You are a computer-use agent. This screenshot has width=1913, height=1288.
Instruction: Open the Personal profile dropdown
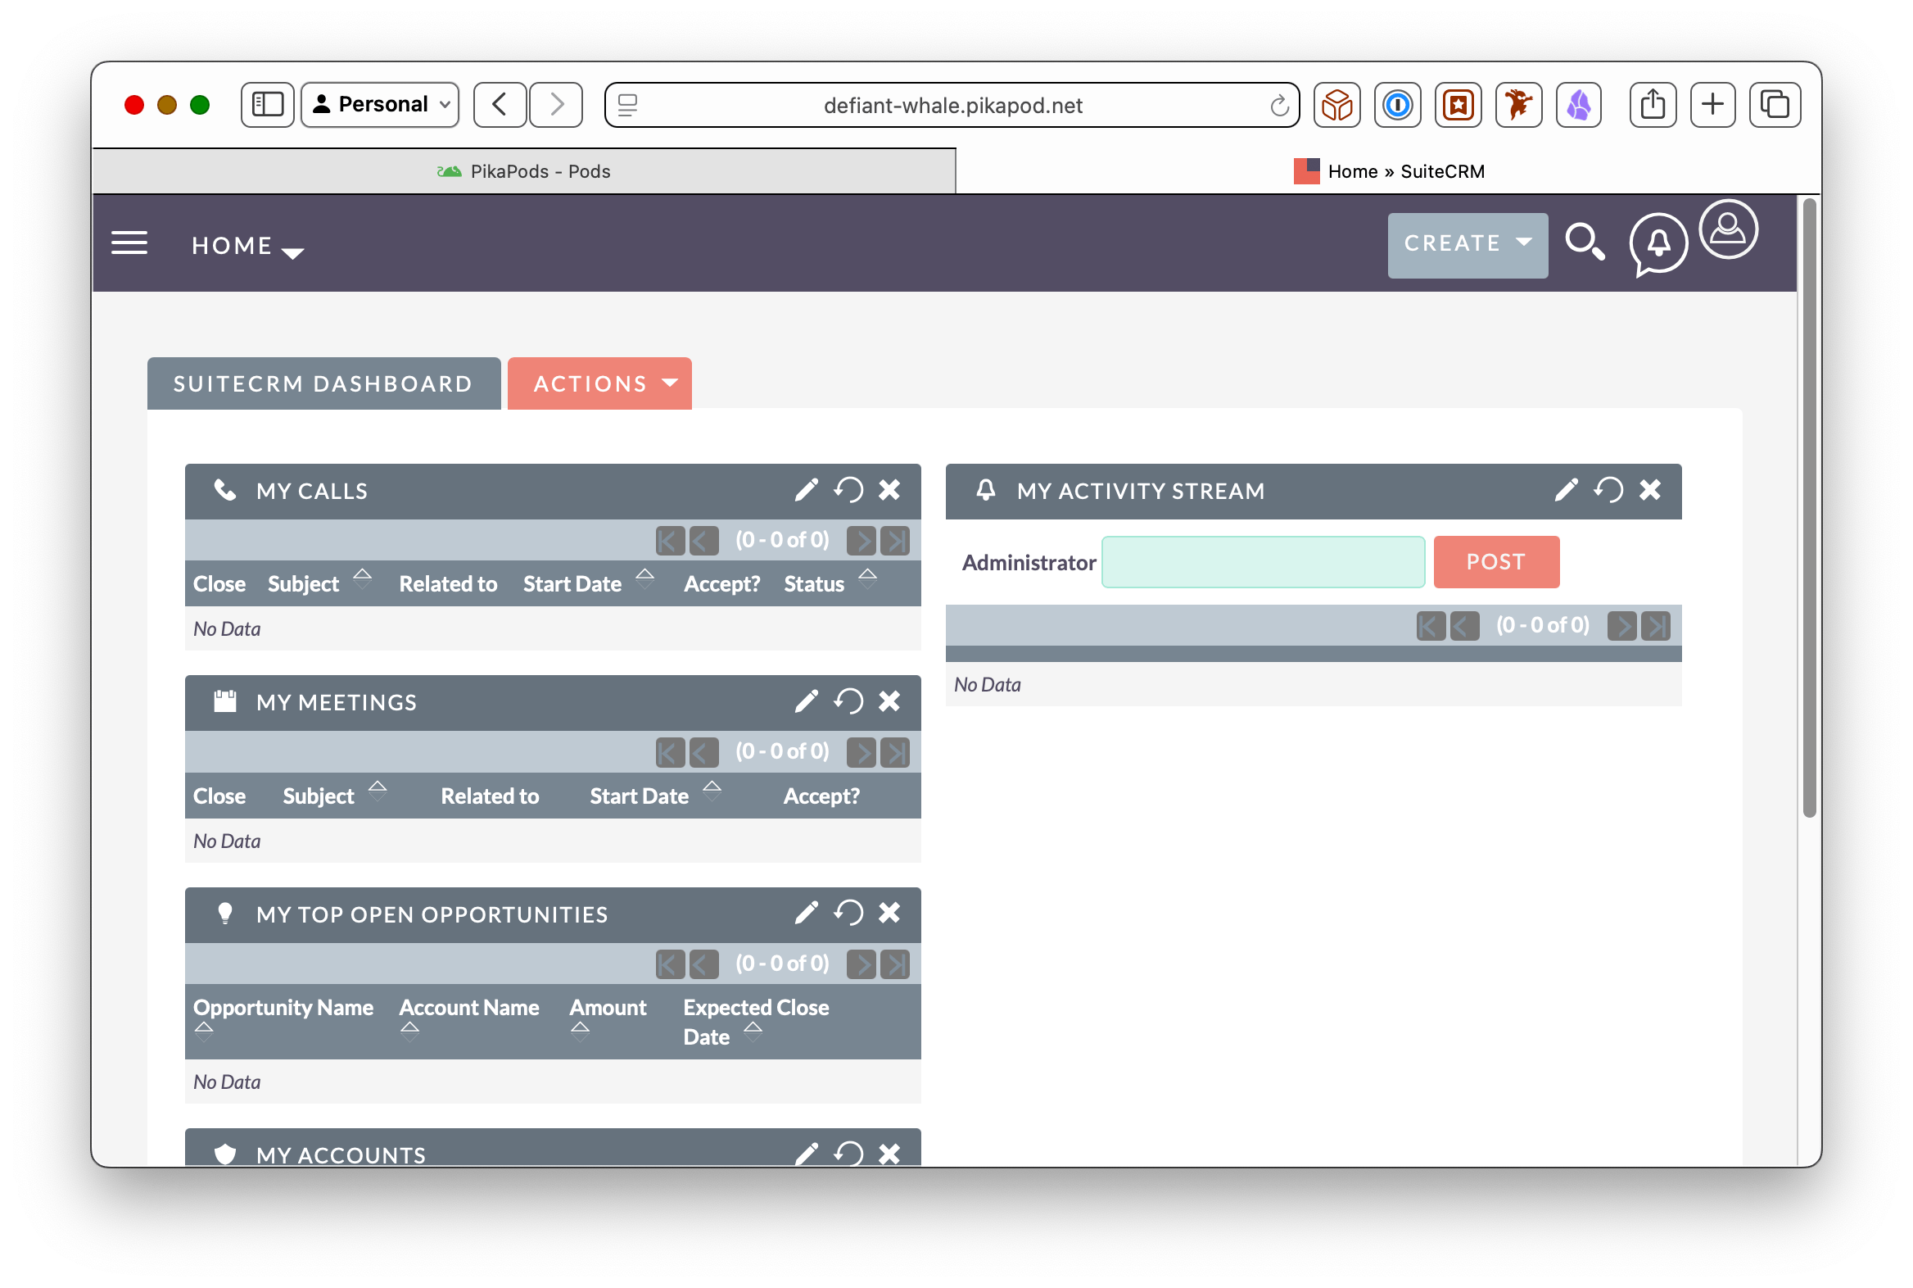379,104
